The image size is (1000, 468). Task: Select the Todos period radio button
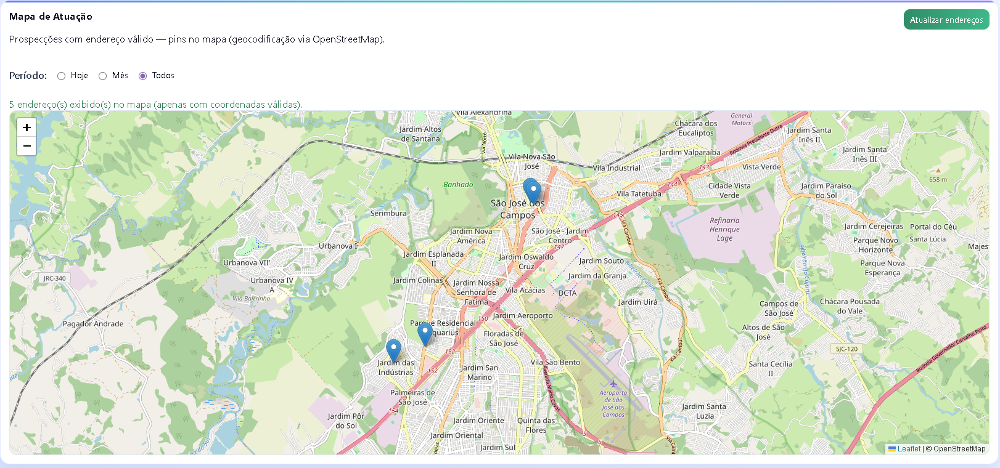(143, 76)
